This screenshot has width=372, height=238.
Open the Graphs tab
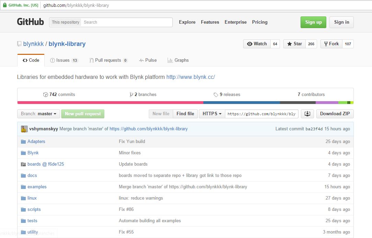[x=178, y=60]
